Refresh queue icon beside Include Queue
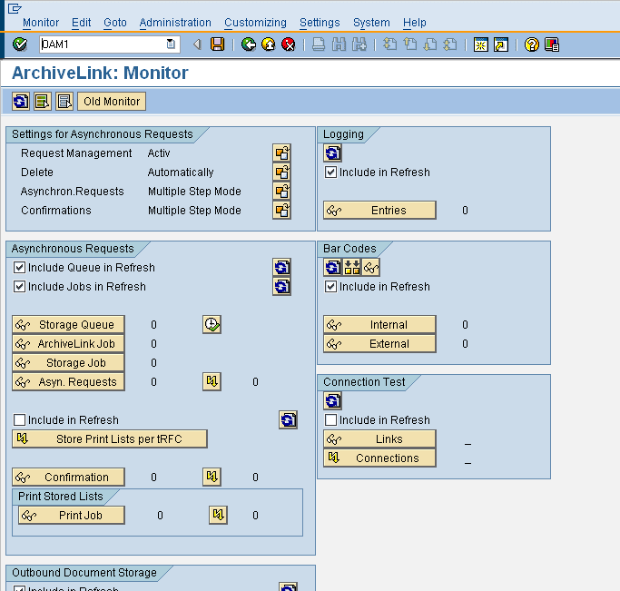Image resolution: width=620 pixels, height=591 pixels. coord(281,267)
